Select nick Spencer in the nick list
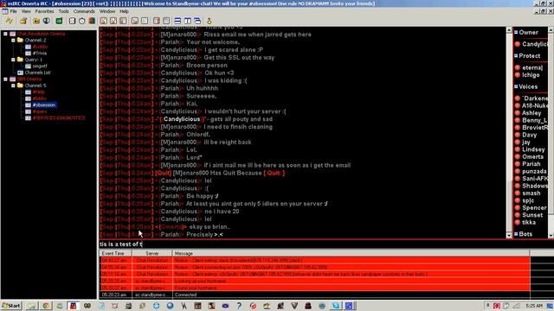Viewport: 554px width, 311px height. coord(534,207)
